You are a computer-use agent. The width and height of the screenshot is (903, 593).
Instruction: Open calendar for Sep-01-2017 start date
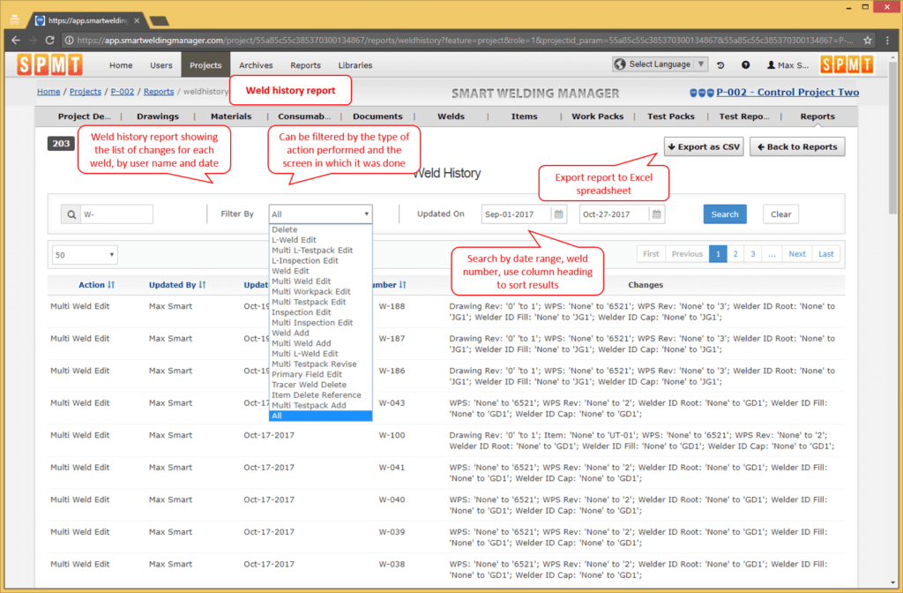click(x=558, y=214)
